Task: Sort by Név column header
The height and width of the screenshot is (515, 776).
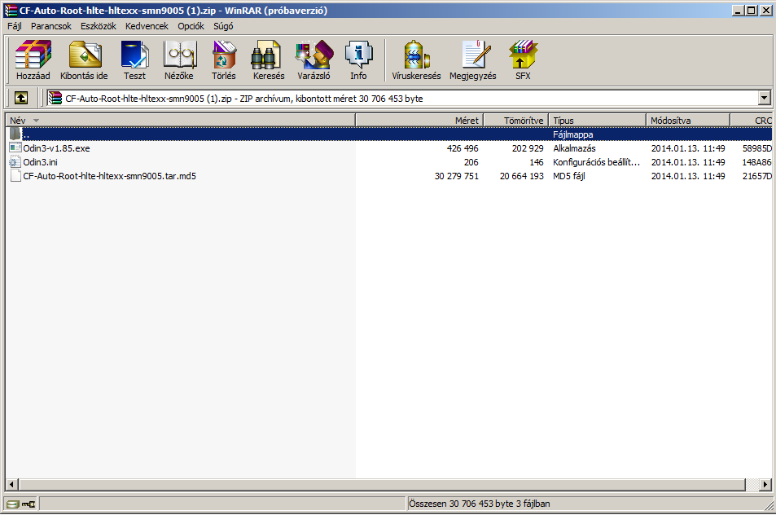Action: pos(180,121)
